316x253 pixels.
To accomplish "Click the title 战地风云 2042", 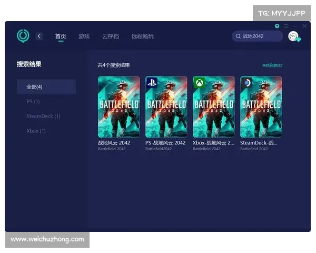I will (114, 143).
